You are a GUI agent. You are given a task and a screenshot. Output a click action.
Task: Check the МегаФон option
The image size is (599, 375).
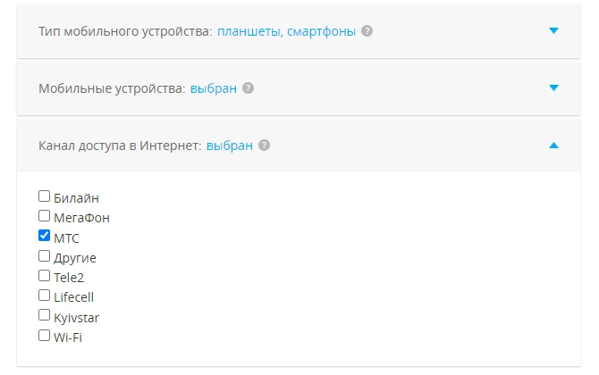pyautogui.click(x=45, y=216)
